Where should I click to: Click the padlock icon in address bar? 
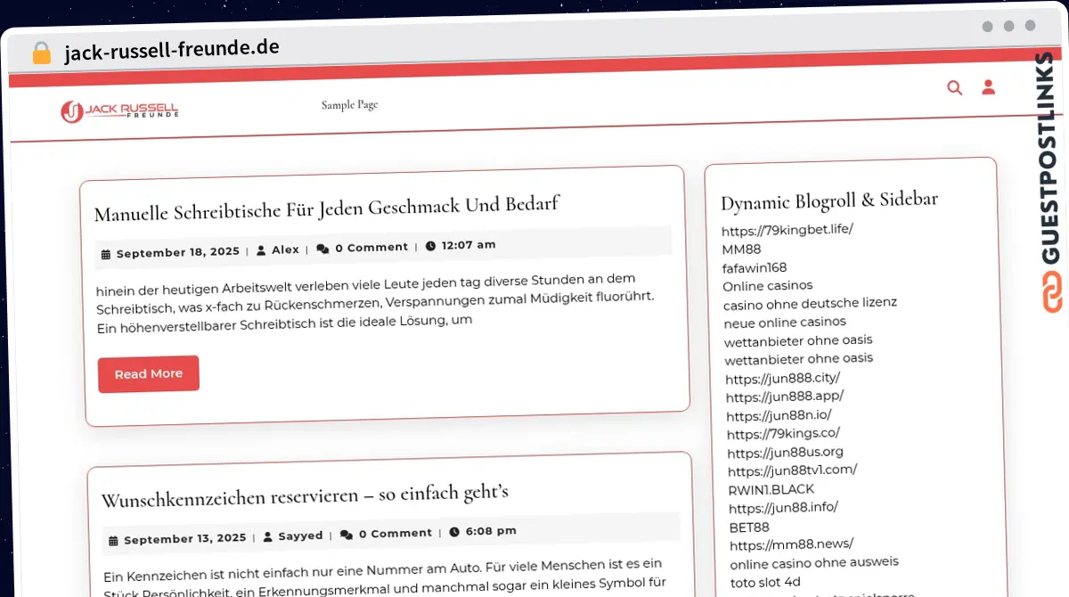click(x=41, y=53)
